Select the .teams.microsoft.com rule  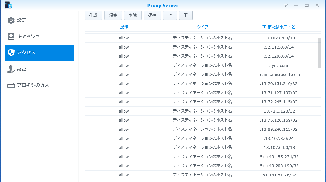click(203, 75)
